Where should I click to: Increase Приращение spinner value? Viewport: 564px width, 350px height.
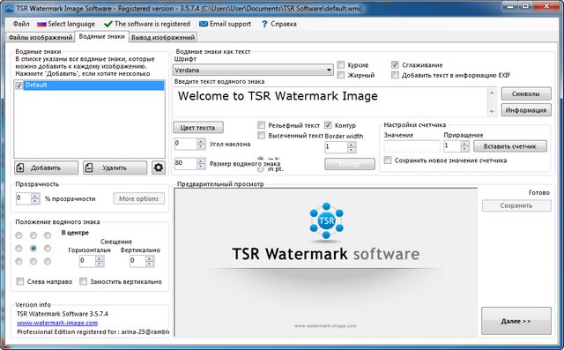pyautogui.click(x=464, y=144)
